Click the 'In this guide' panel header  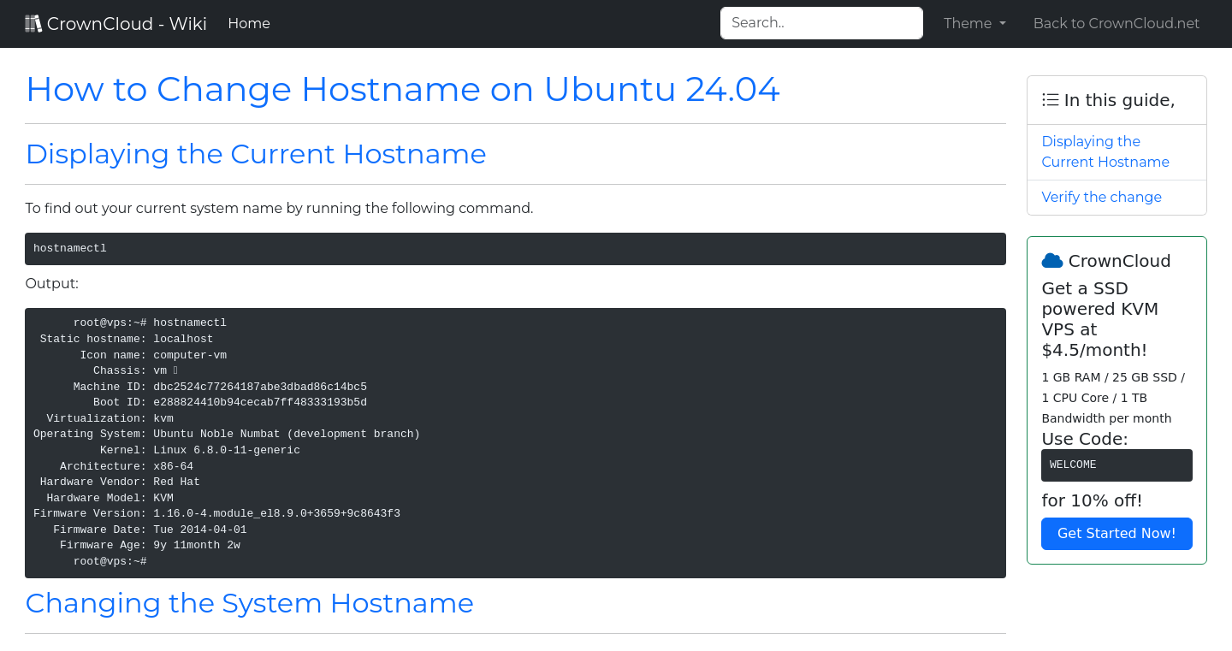[1116, 100]
